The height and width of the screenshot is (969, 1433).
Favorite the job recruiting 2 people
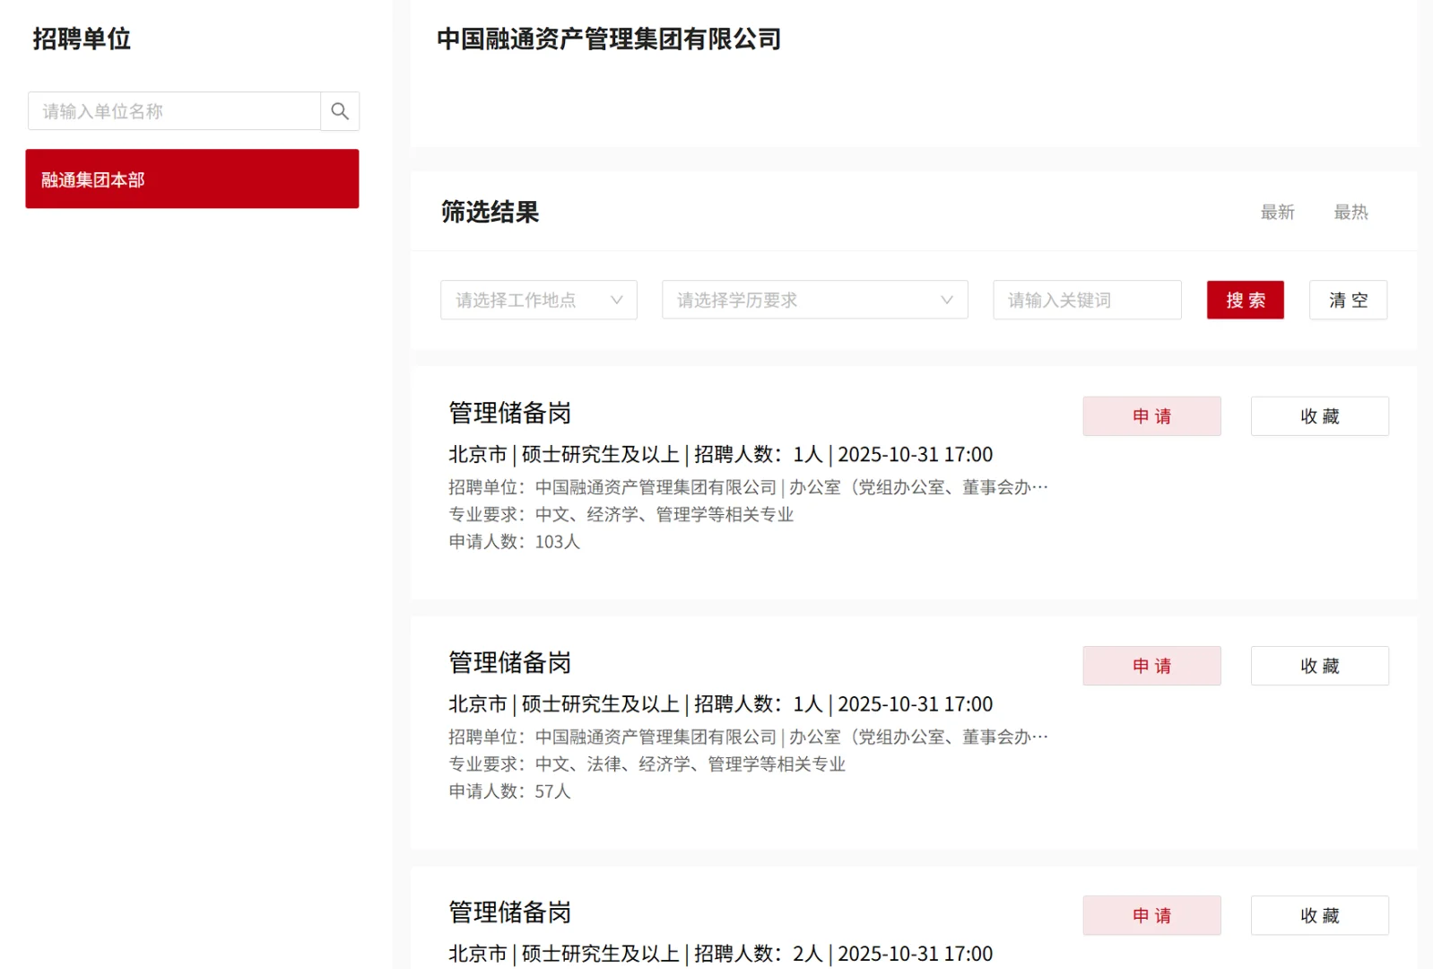1319,915
